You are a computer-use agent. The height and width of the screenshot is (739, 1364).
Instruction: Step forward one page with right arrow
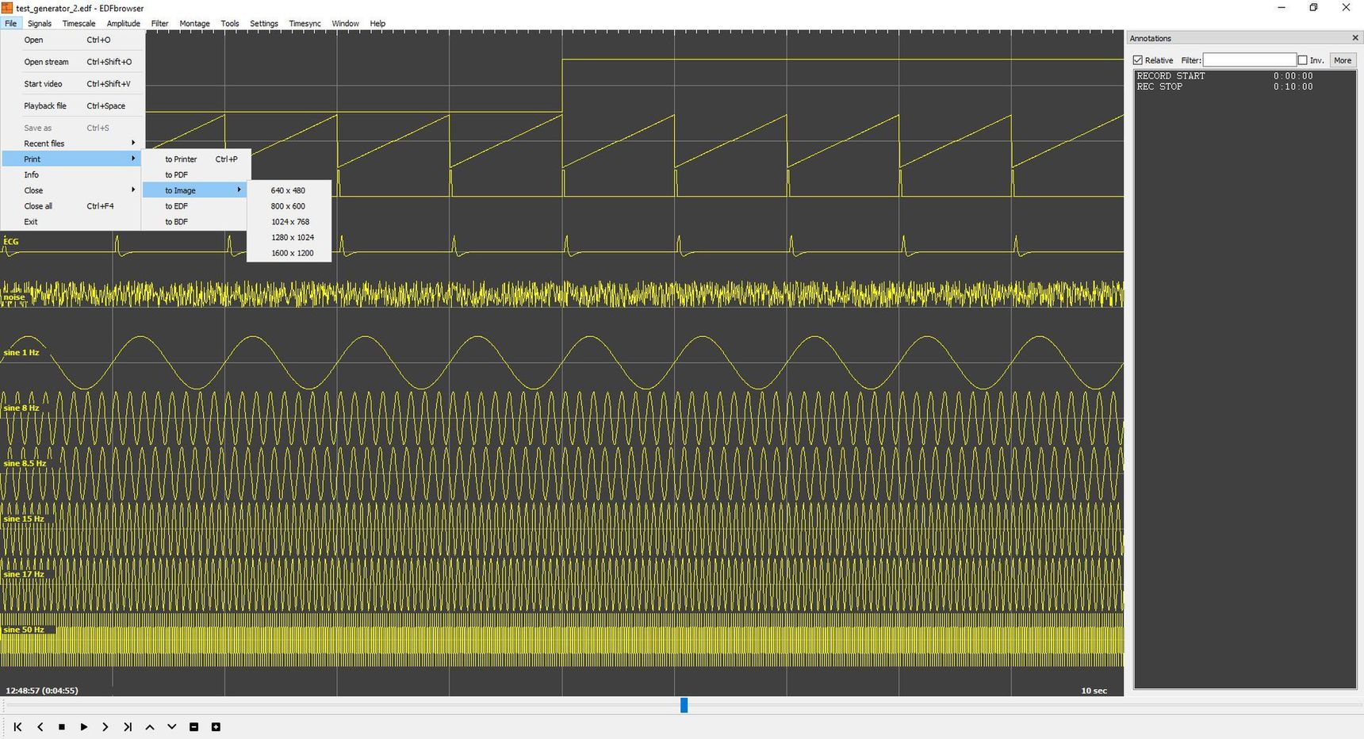105,726
